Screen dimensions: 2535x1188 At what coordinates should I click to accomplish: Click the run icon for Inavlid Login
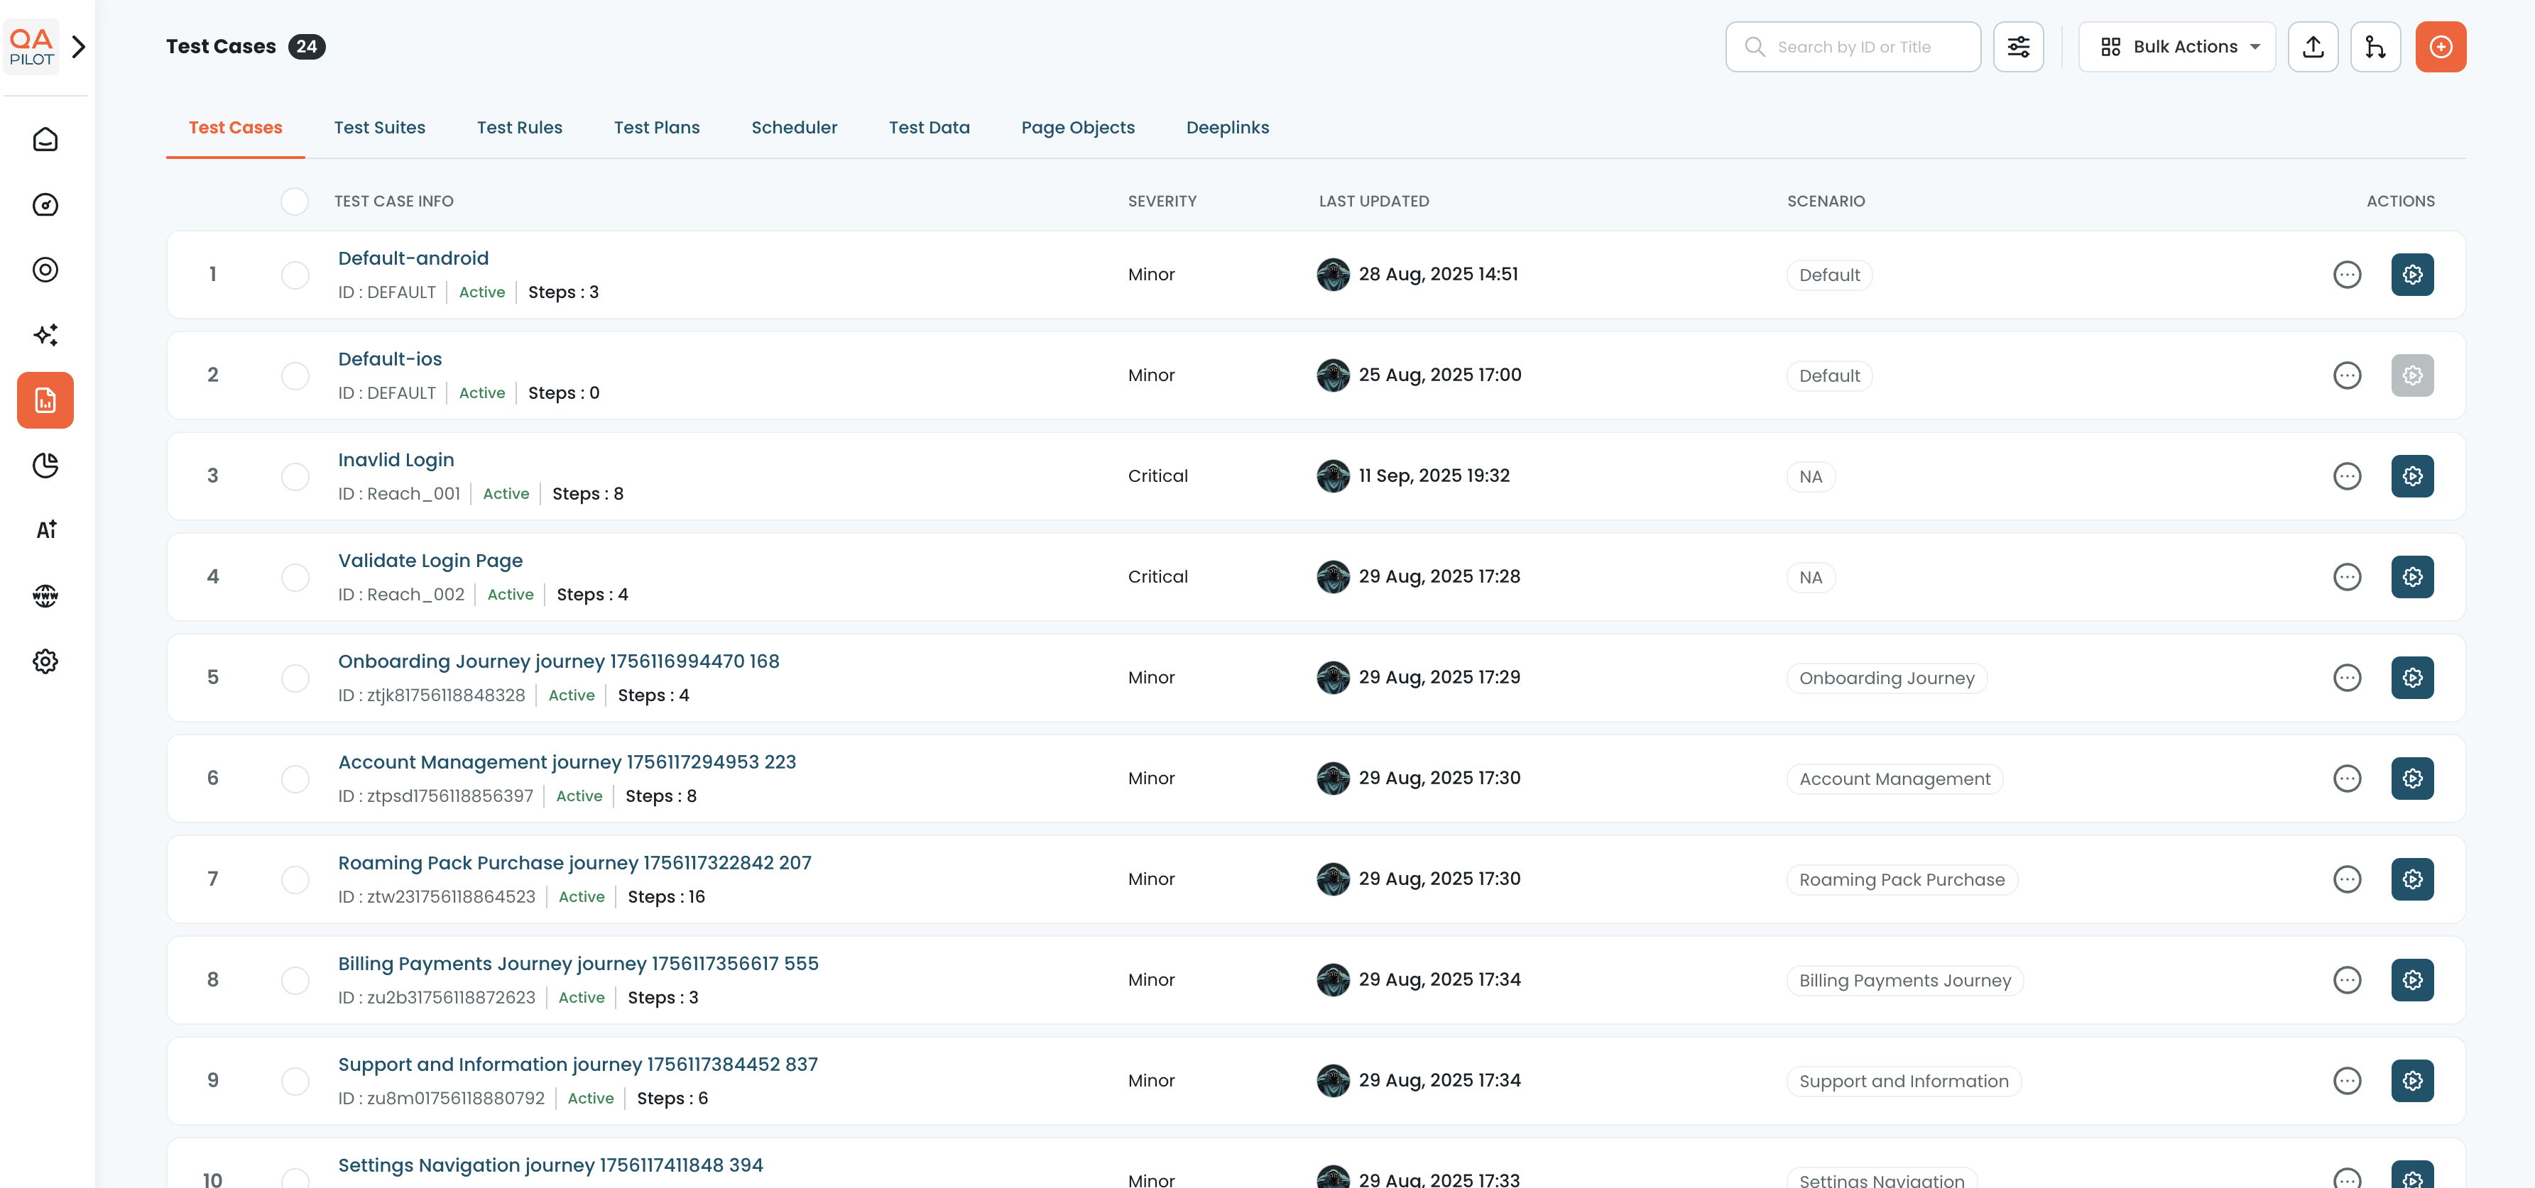pos(2411,476)
